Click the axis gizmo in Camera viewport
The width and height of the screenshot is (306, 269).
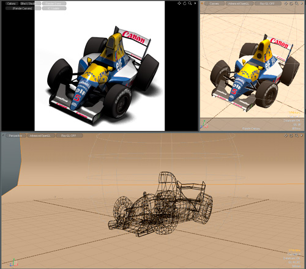point(204,125)
